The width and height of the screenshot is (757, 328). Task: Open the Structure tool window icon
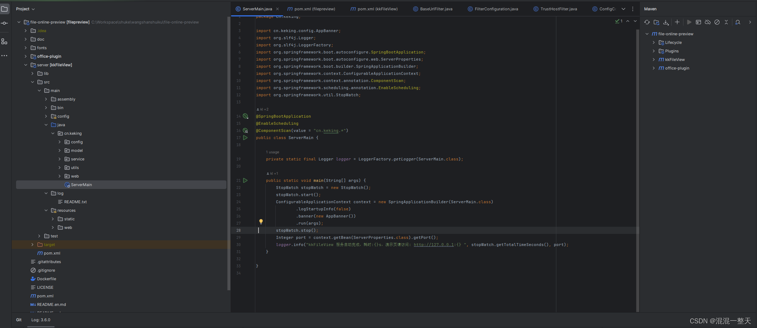4,42
